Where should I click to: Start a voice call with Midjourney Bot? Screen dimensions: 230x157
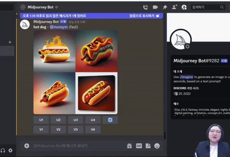pyautogui.click(x=146, y=7)
